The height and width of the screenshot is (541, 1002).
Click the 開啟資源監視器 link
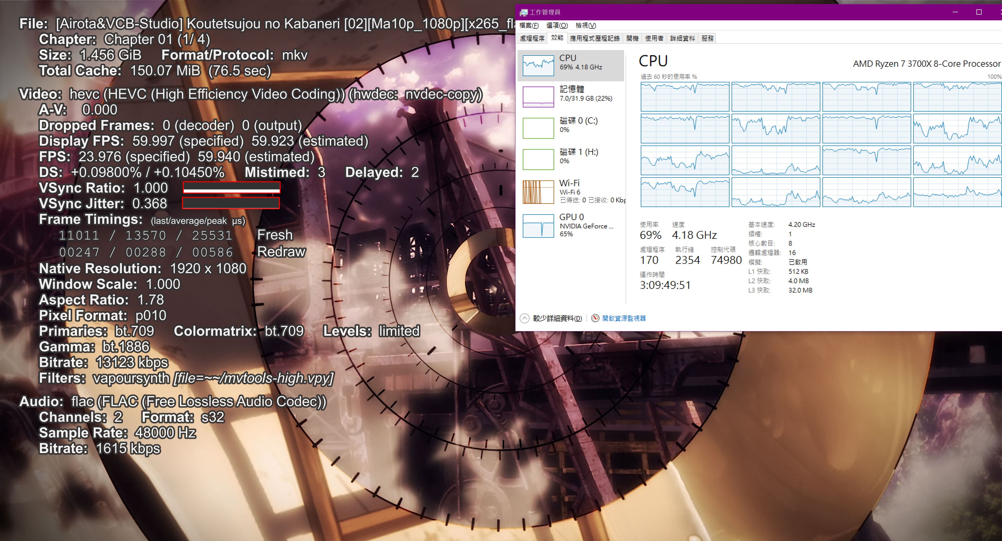(x=624, y=318)
